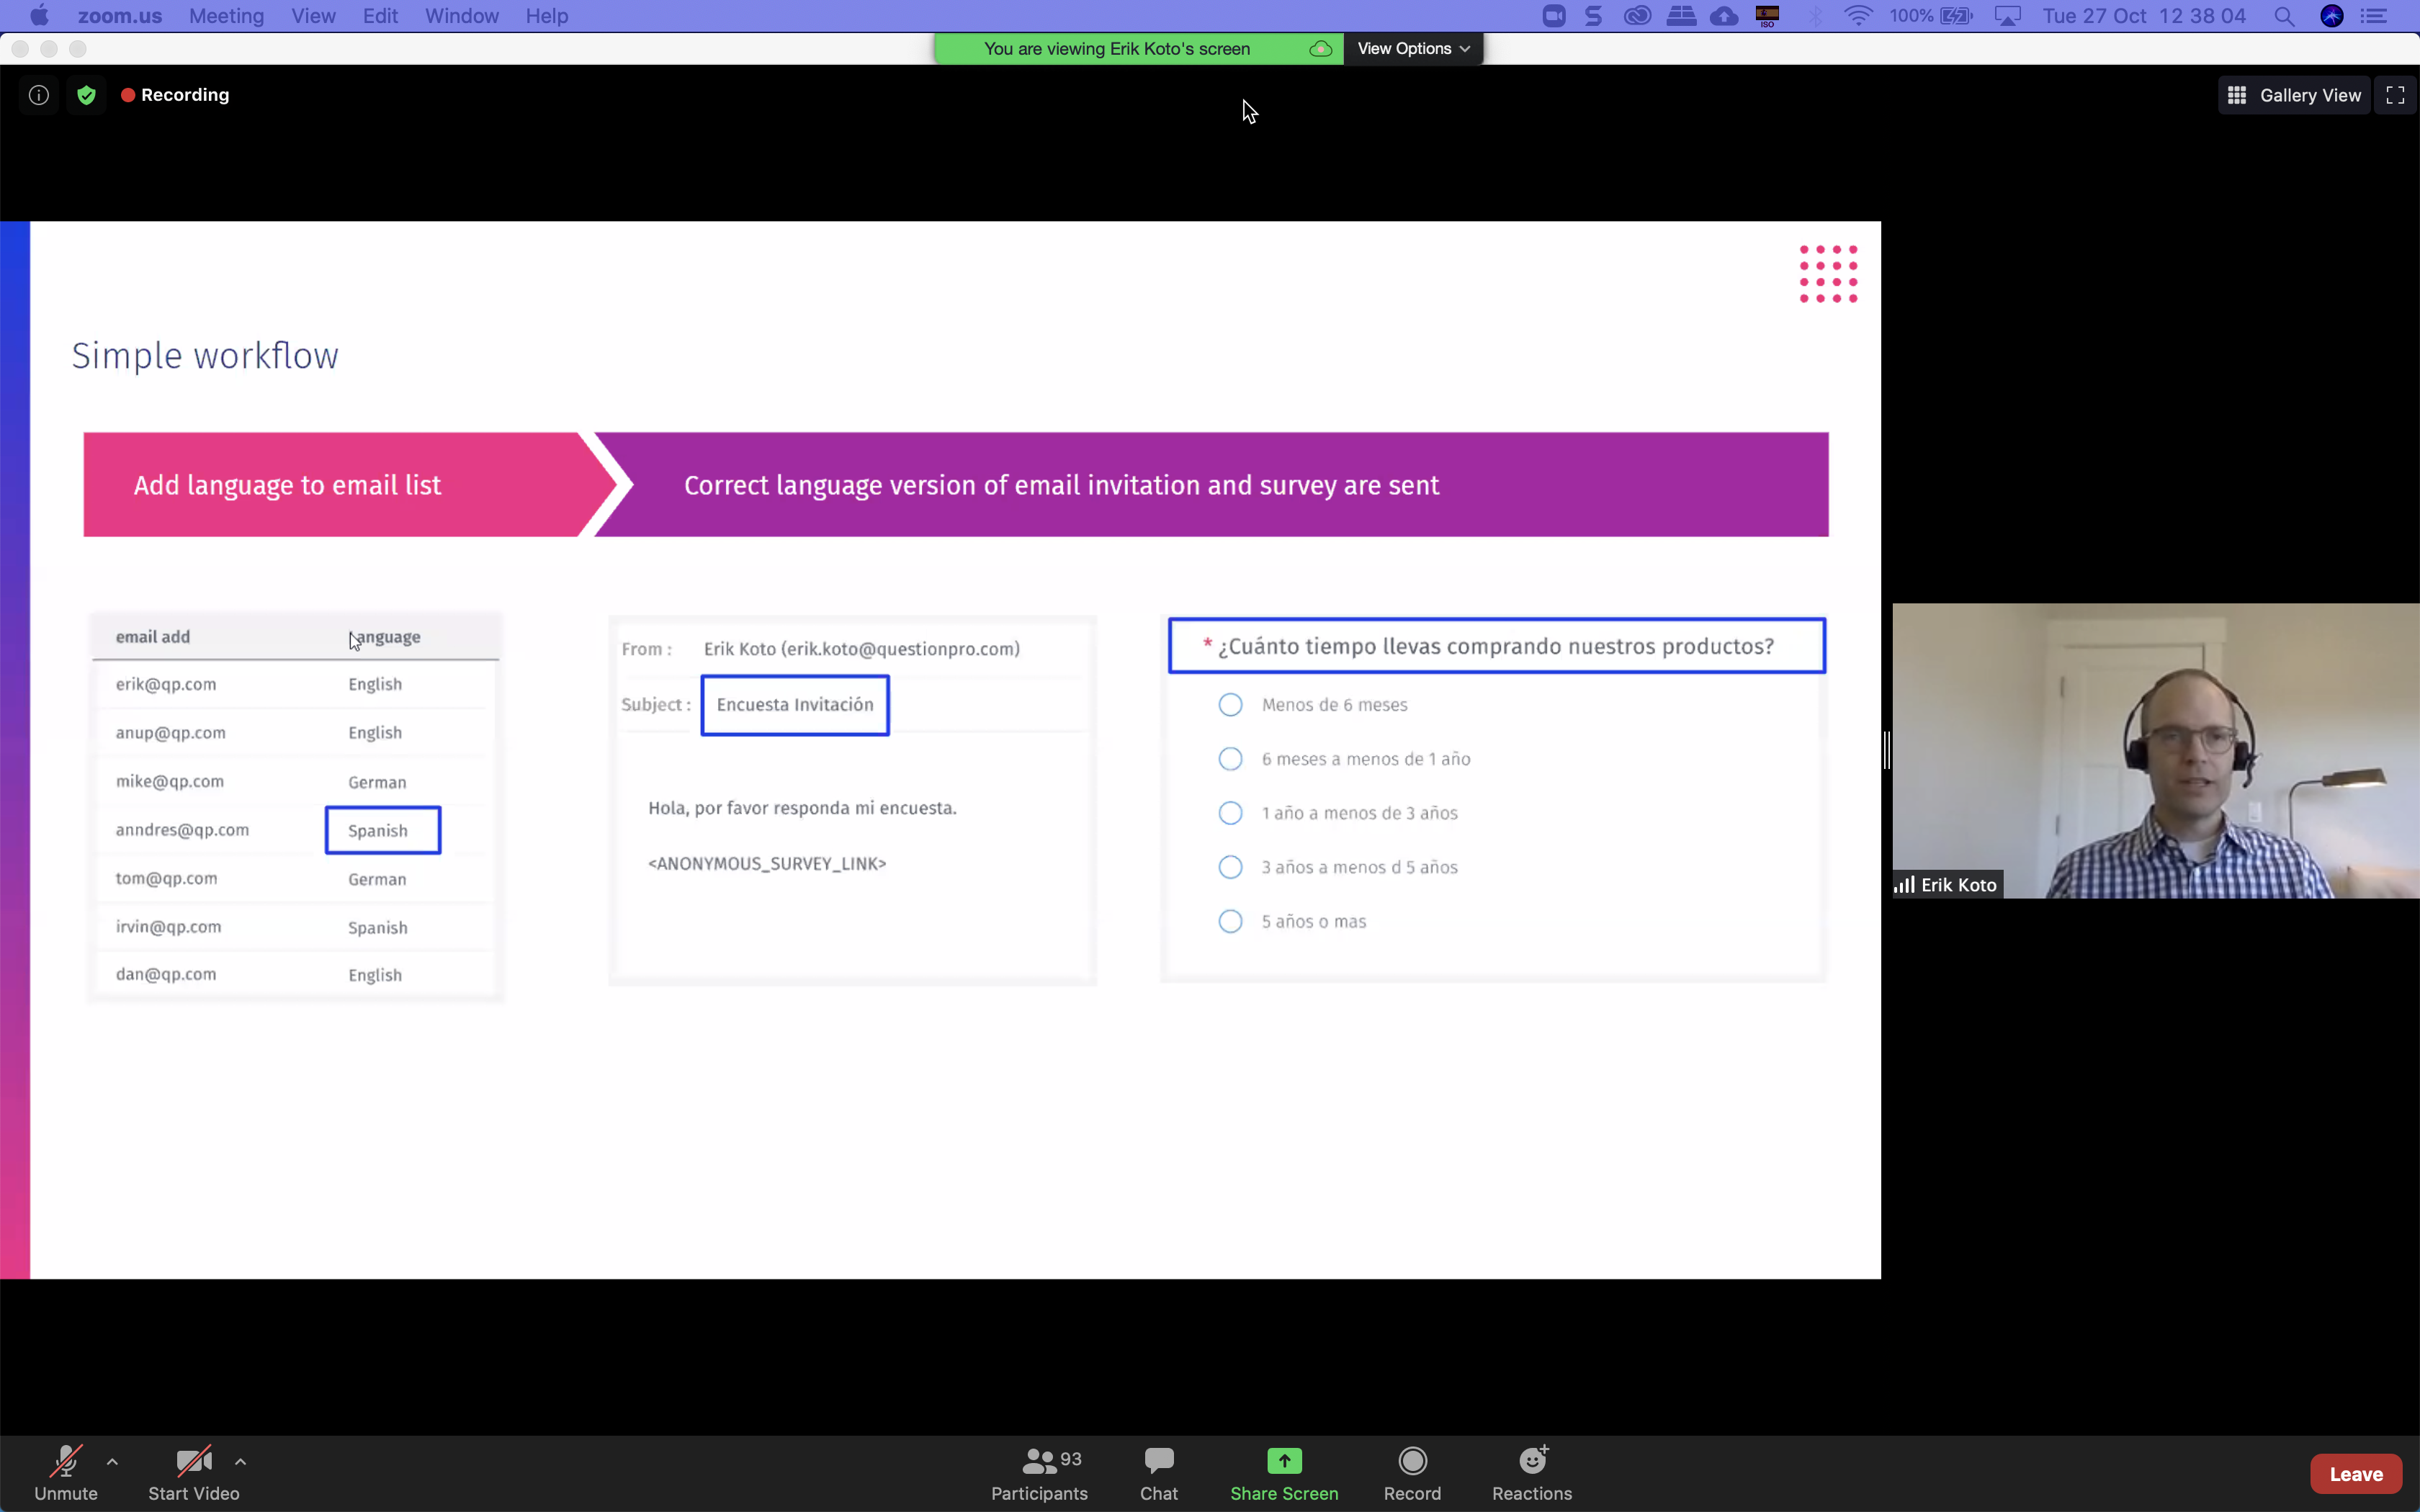Select Menos de 6 meses radio option
The width and height of the screenshot is (2420, 1512).
tap(1230, 705)
